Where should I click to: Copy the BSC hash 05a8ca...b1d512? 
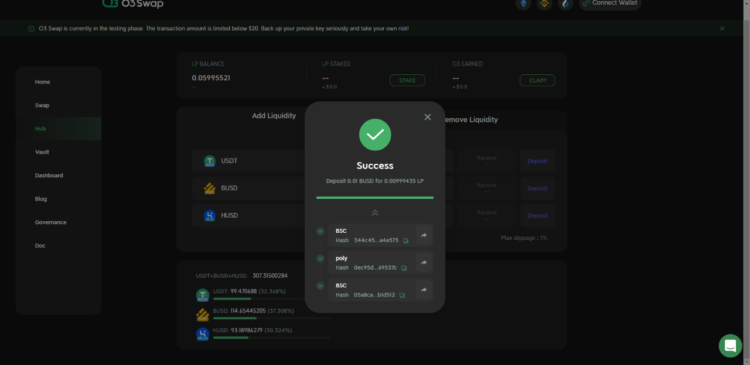pyautogui.click(x=402, y=295)
